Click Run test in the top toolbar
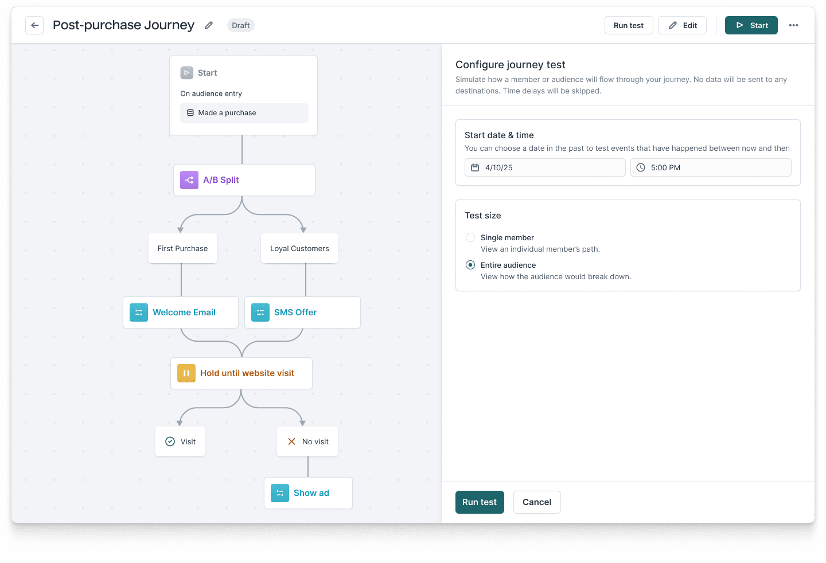Viewport: 826px width, 563px height. [x=628, y=25]
